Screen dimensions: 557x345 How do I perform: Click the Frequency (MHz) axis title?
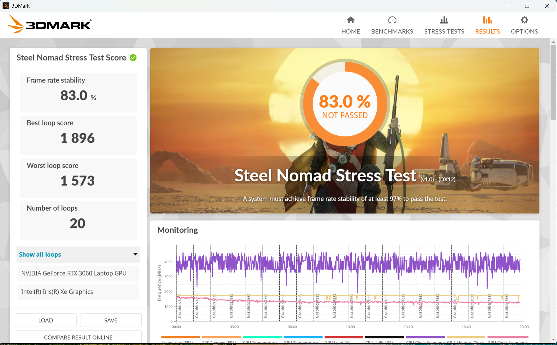(159, 283)
